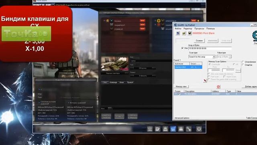Open Advanced options
The height and width of the screenshot is (145, 257).
tap(182, 118)
